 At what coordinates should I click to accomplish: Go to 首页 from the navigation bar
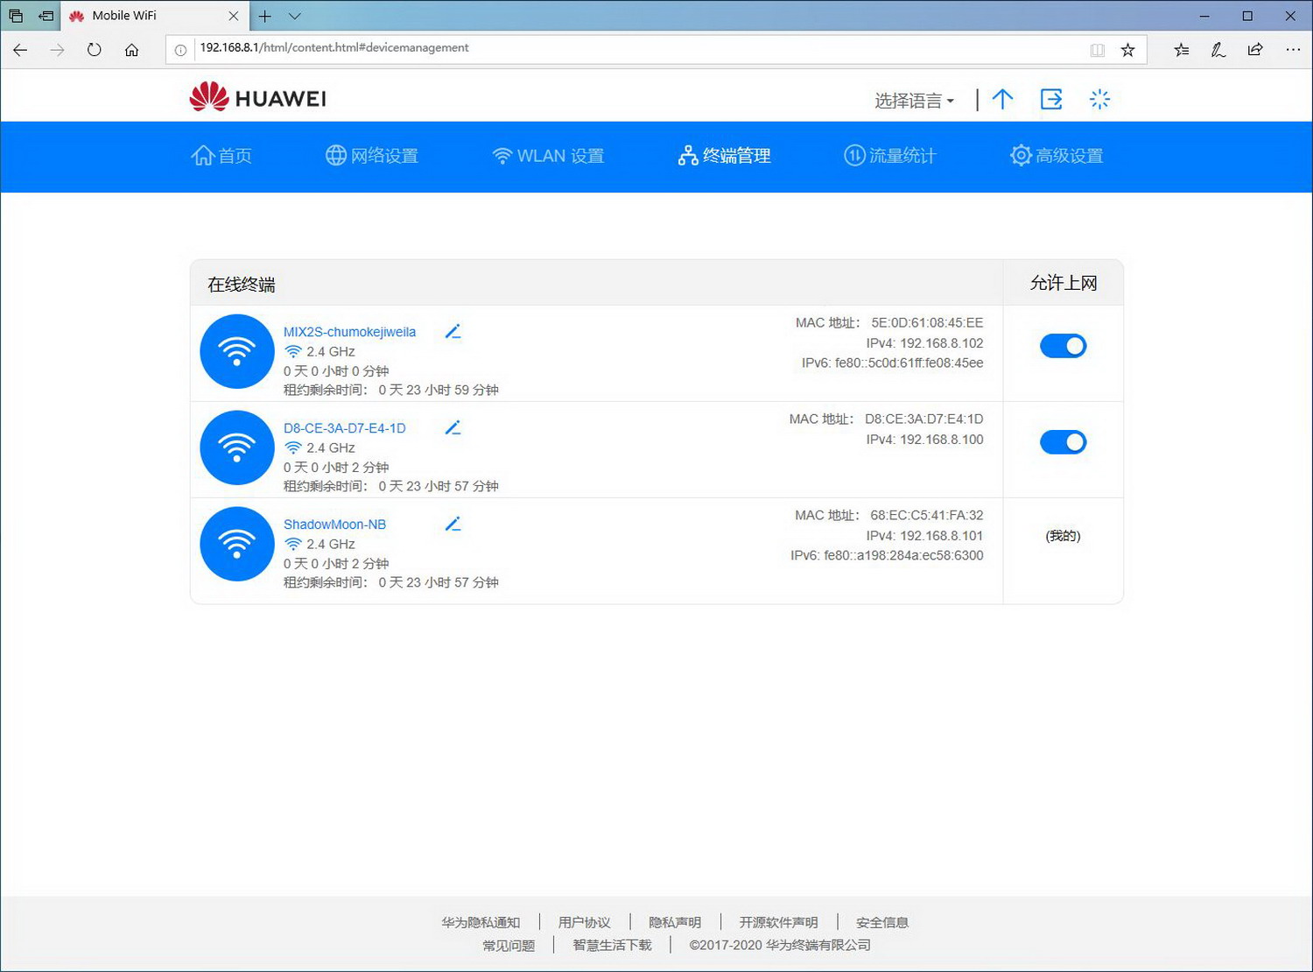(222, 156)
